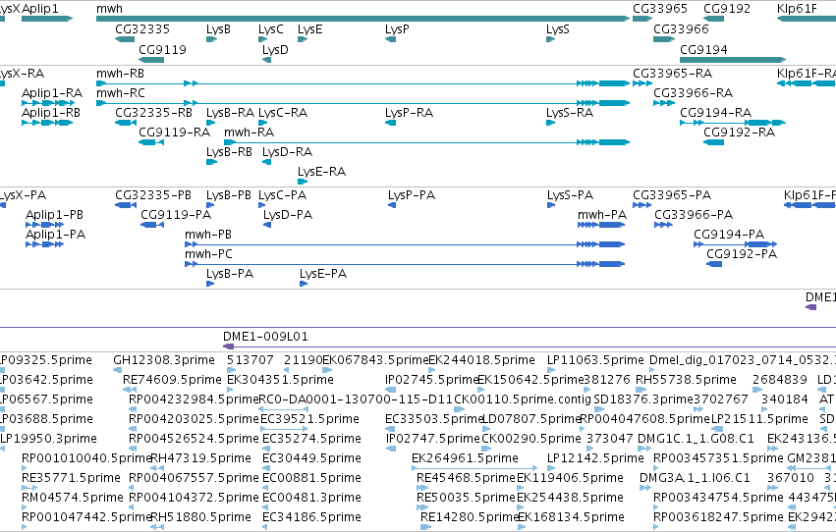Select the DME1-009L01 clone feature

coord(529,347)
